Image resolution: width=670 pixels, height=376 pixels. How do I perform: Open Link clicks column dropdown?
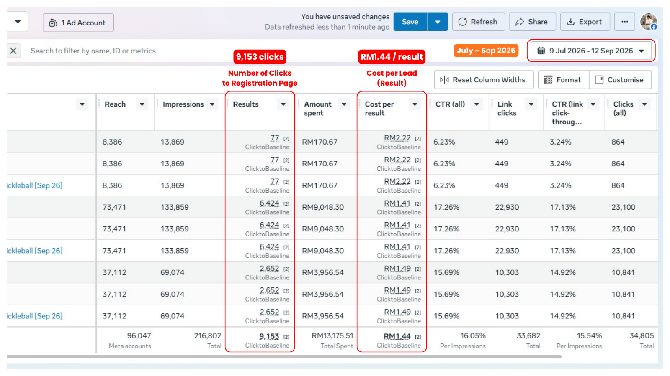coord(531,104)
